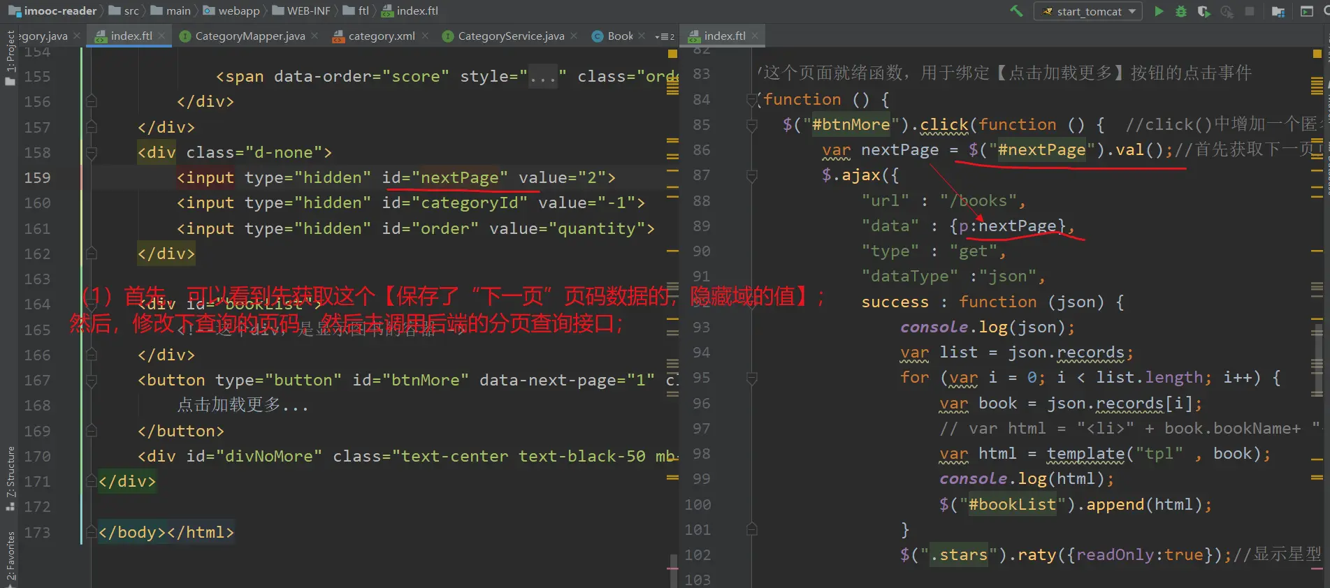
Task: Click the "/books" url string
Action: click(978, 200)
